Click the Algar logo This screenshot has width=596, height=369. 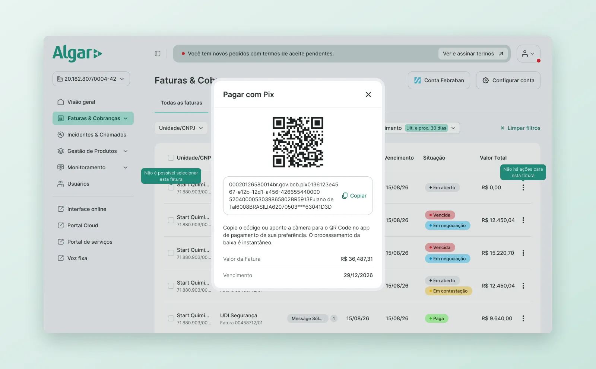tap(77, 53)
